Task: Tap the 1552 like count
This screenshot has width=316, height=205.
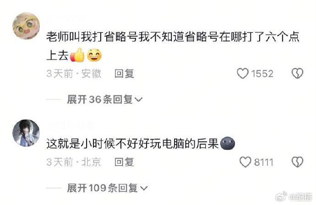Action: [x=262, y=74]
